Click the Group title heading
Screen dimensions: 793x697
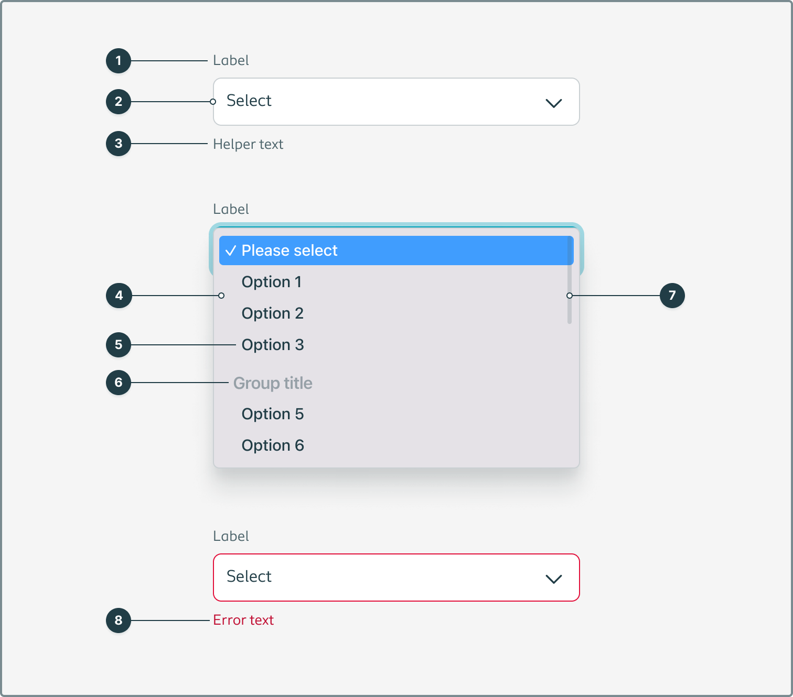[x=273, y=383]
